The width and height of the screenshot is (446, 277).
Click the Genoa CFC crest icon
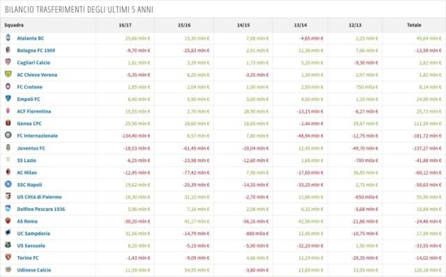tap(8, 123)
